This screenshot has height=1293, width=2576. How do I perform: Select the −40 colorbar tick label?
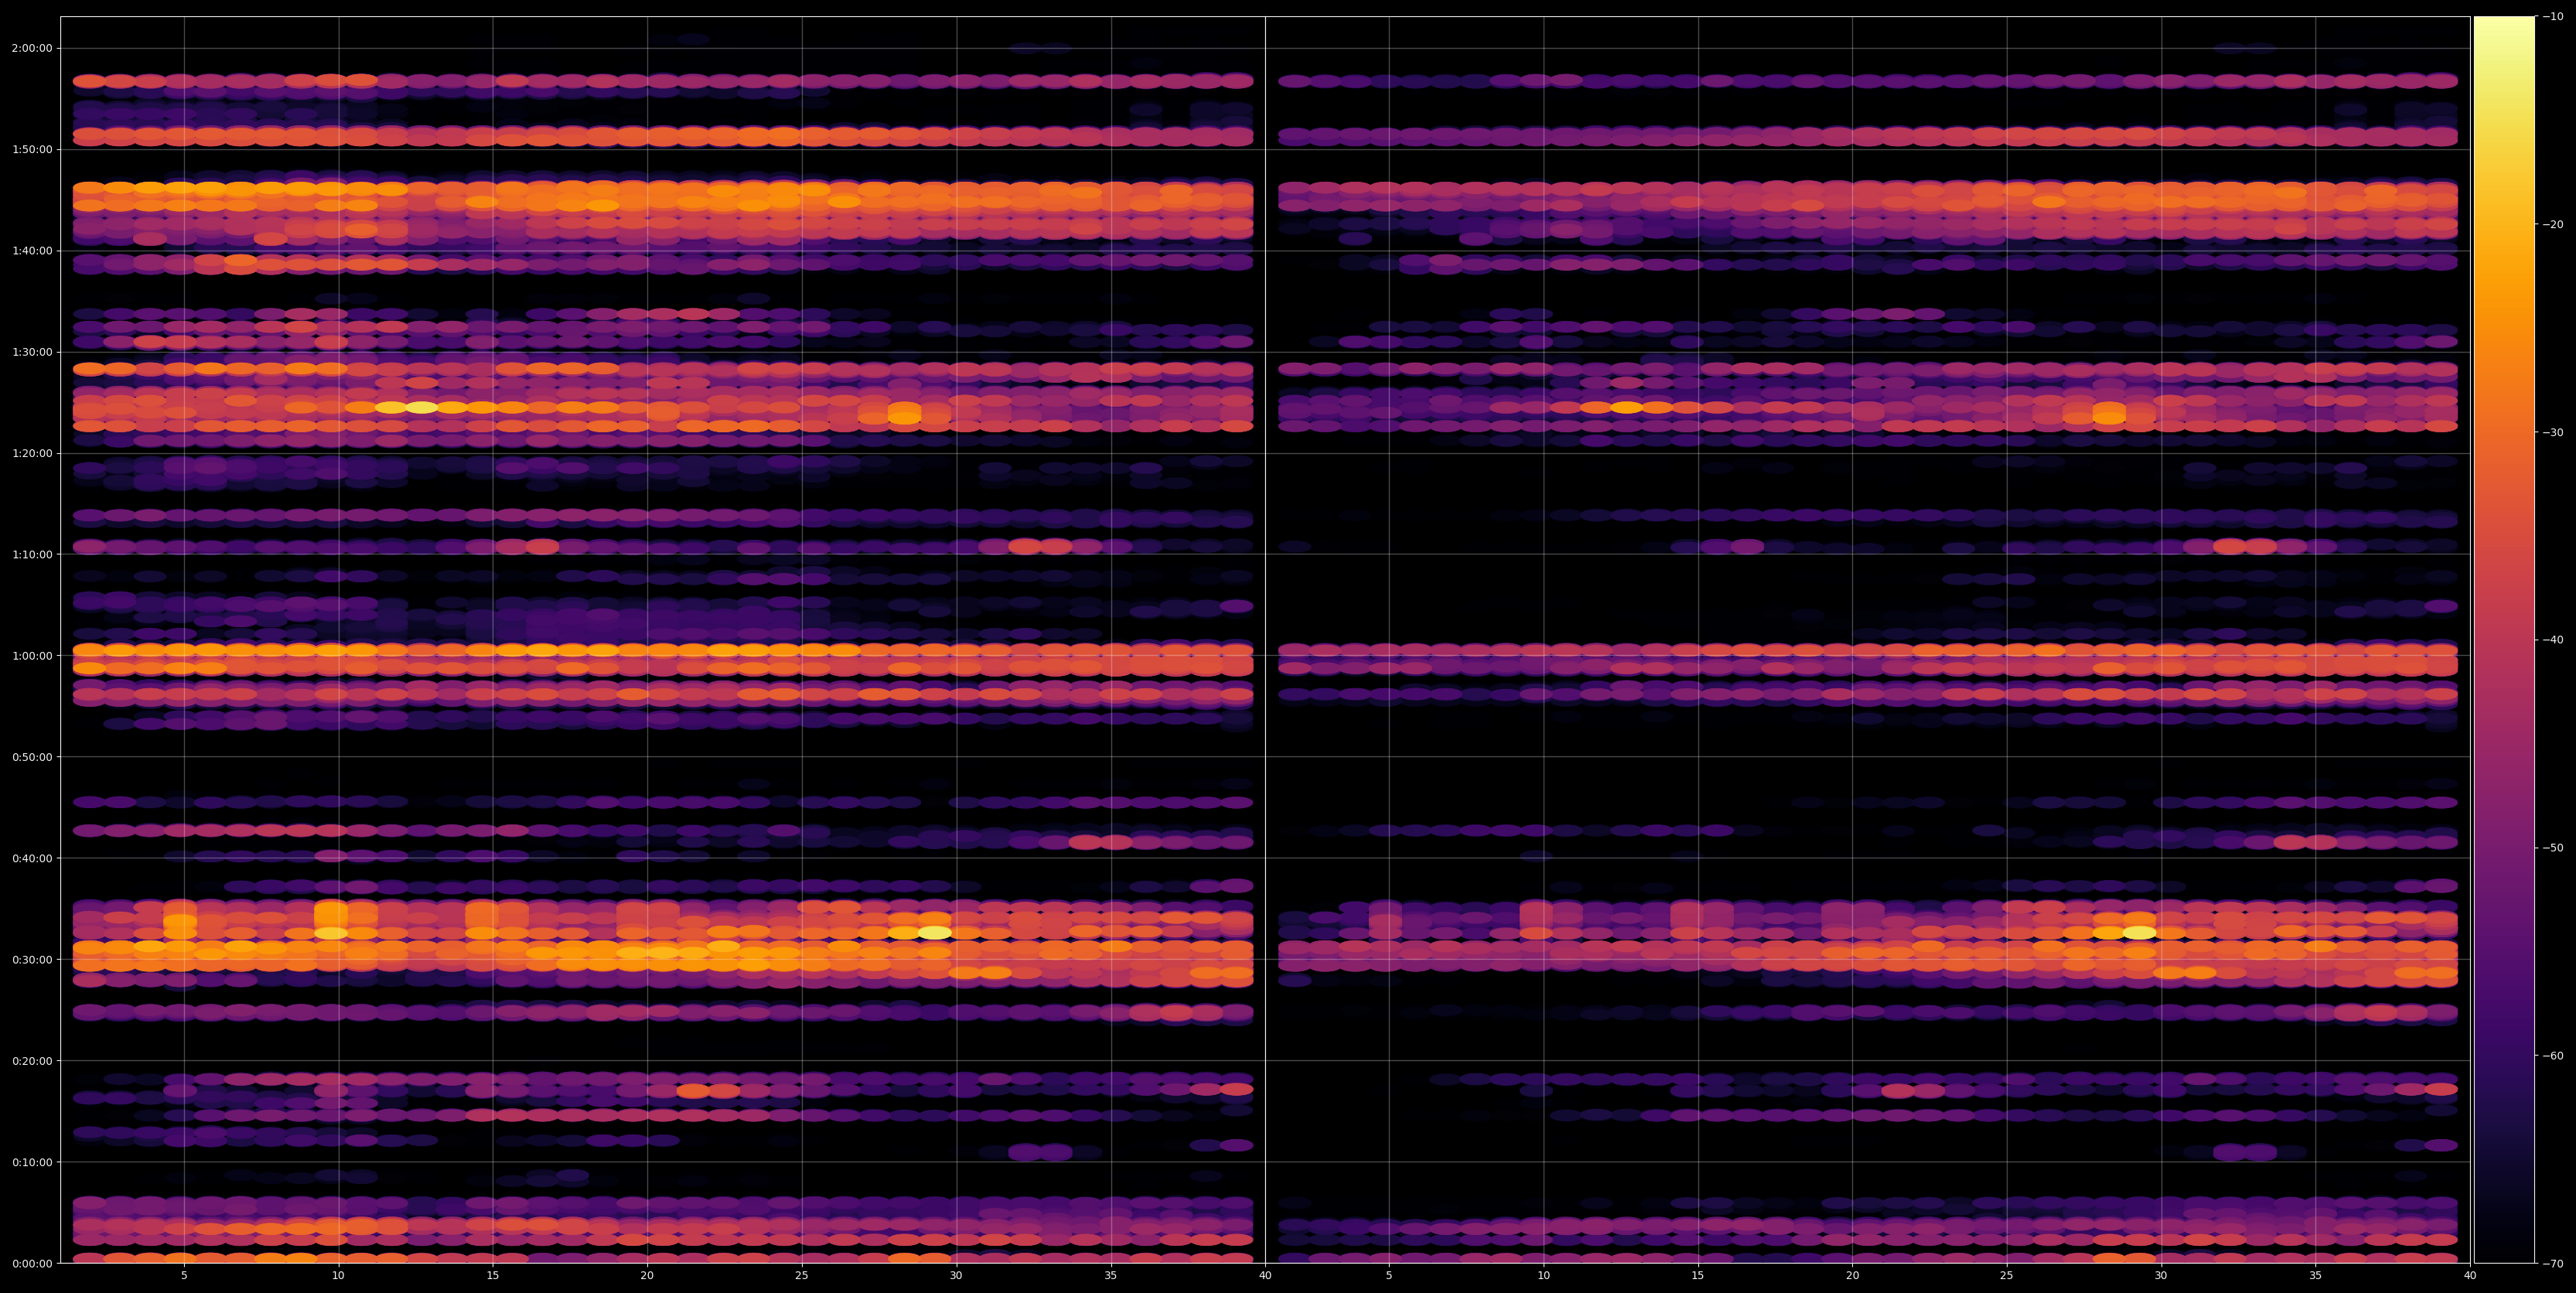(2553, 640)
